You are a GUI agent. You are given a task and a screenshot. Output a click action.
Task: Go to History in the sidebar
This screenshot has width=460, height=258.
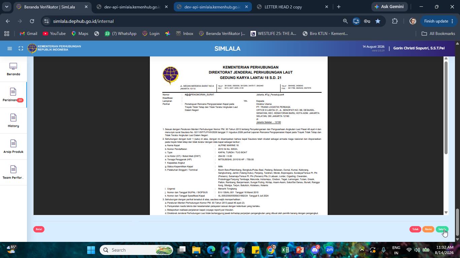[13, 121]
